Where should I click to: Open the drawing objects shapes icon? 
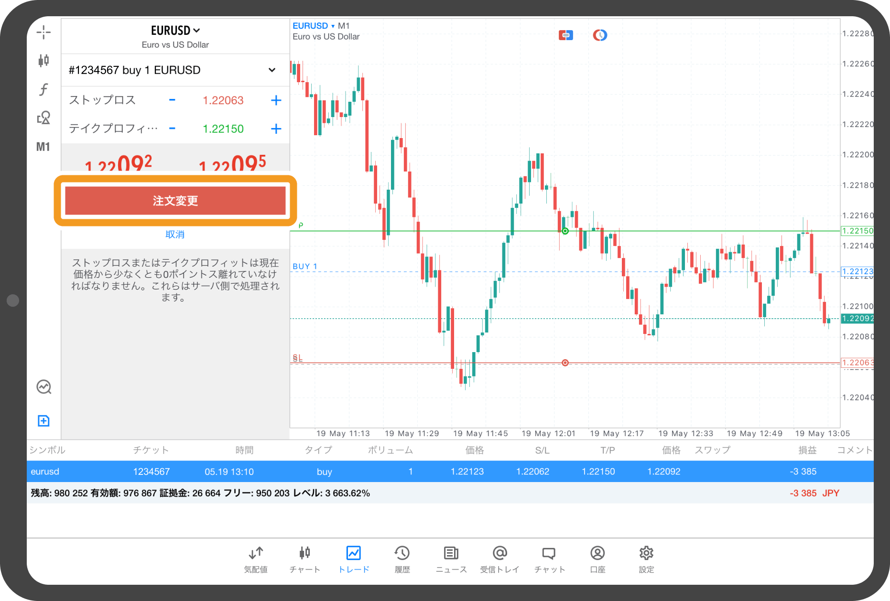point(43,118)
